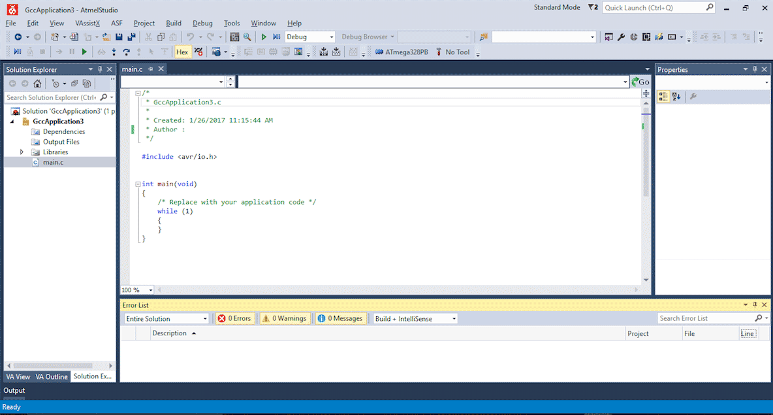The image size is (773, 415).
Task: Open the Entire Solution scope dropdown
Action: coord(166,319)
